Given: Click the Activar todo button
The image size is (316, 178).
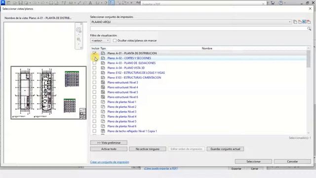Looking at the screenshot, I should [x=109, y=149].
